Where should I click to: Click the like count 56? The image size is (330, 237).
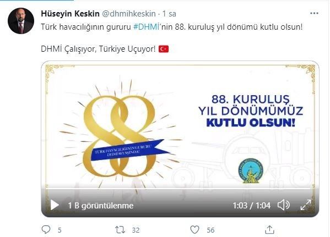click(210, 230)
